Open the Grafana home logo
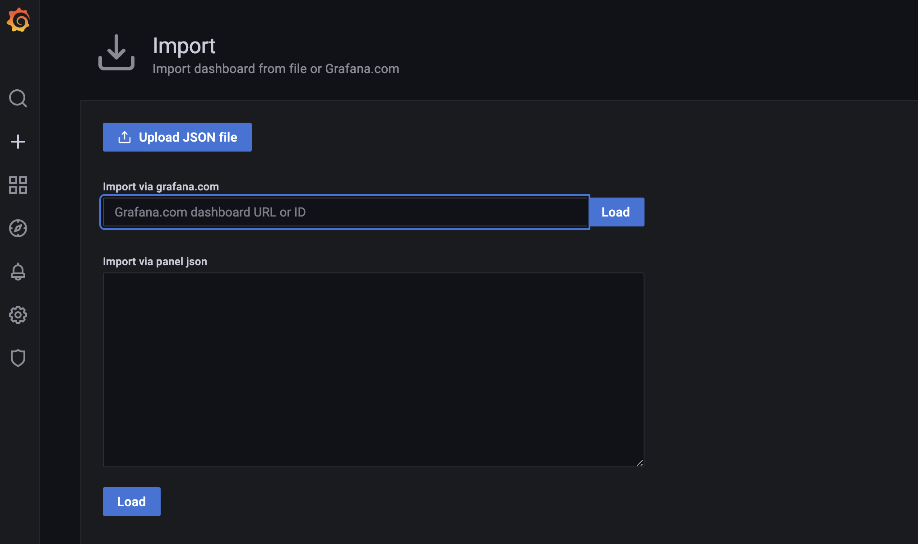 18,20
